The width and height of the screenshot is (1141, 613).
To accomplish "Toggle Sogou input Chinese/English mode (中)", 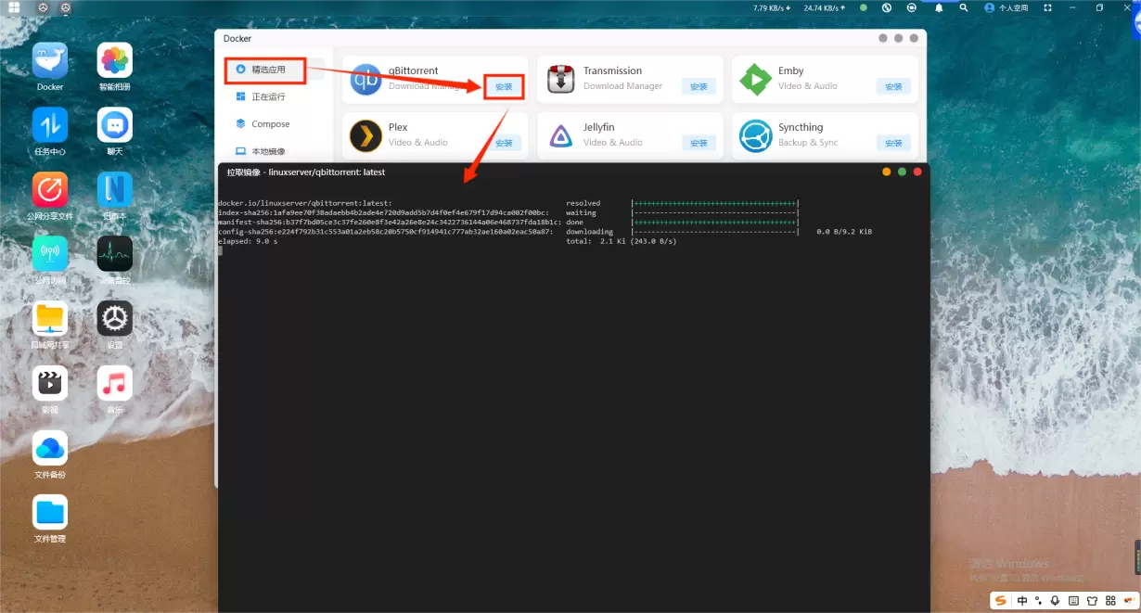I will 1022,601.
